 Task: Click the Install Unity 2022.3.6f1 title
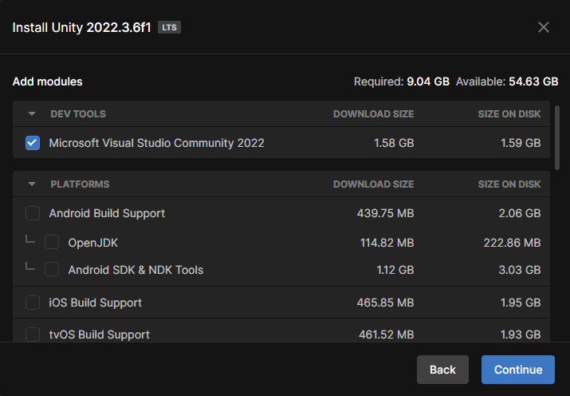point(82,28)
